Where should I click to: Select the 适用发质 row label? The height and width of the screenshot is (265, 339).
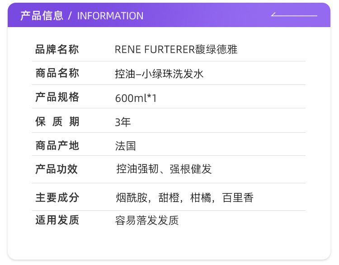[x=57, y=220]
